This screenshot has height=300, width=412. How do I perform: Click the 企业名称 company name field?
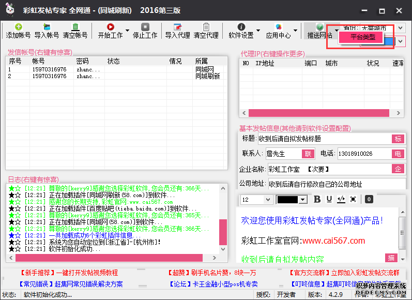point(329,169)
